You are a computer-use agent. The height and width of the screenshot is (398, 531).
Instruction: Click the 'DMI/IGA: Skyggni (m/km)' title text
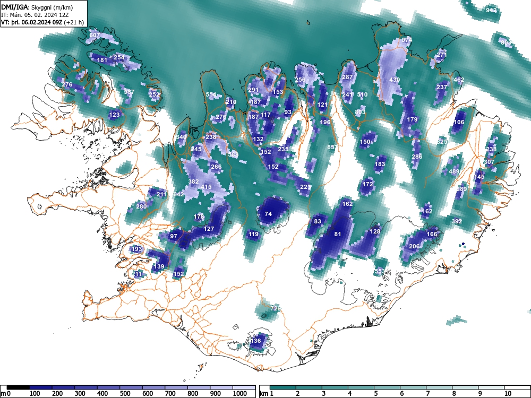click(37, 7)
